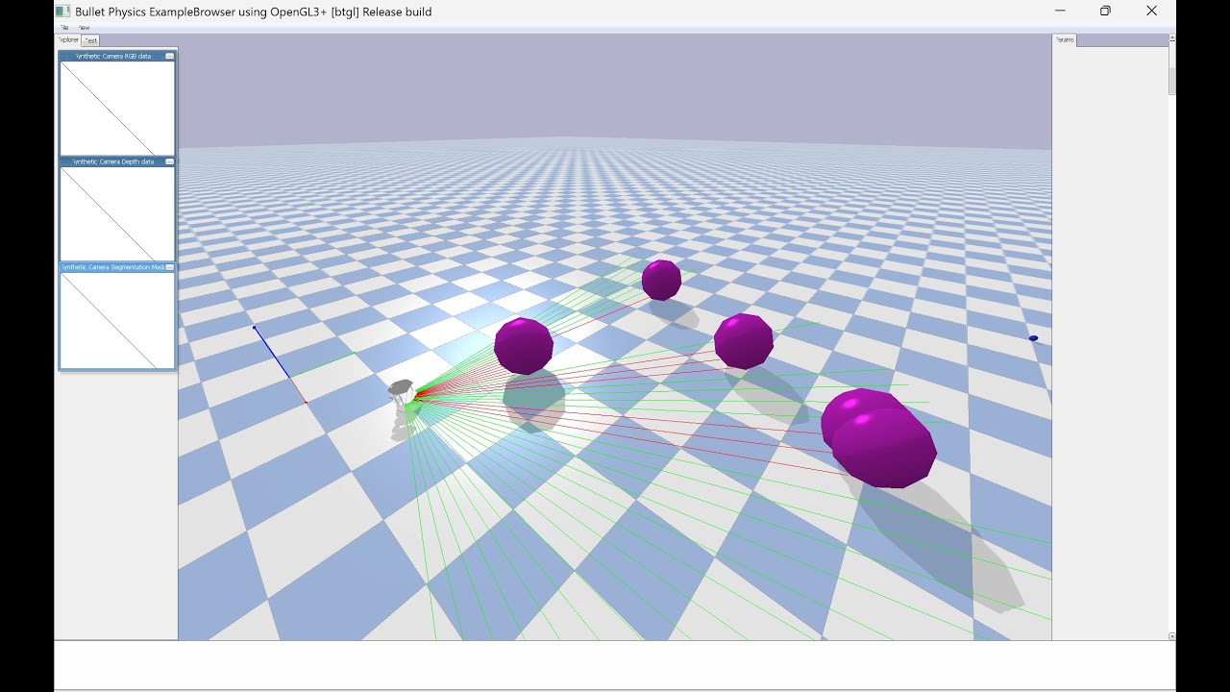Select the Params tab
The width and height of the screenshot is (1230, 692).
coord(1065,39)
